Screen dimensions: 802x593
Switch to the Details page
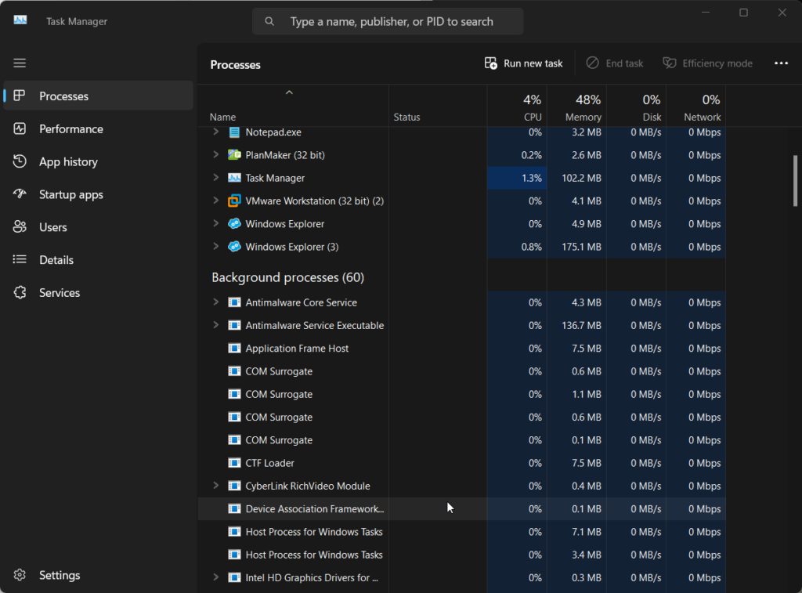click(56, 260)
